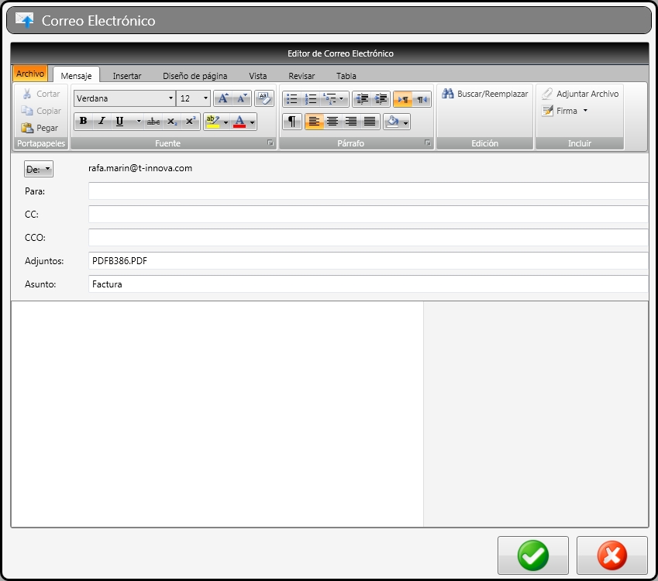This screenshot has width=658, height=581.
Task: Click into the CC field
Action: (x=368, y=214)
